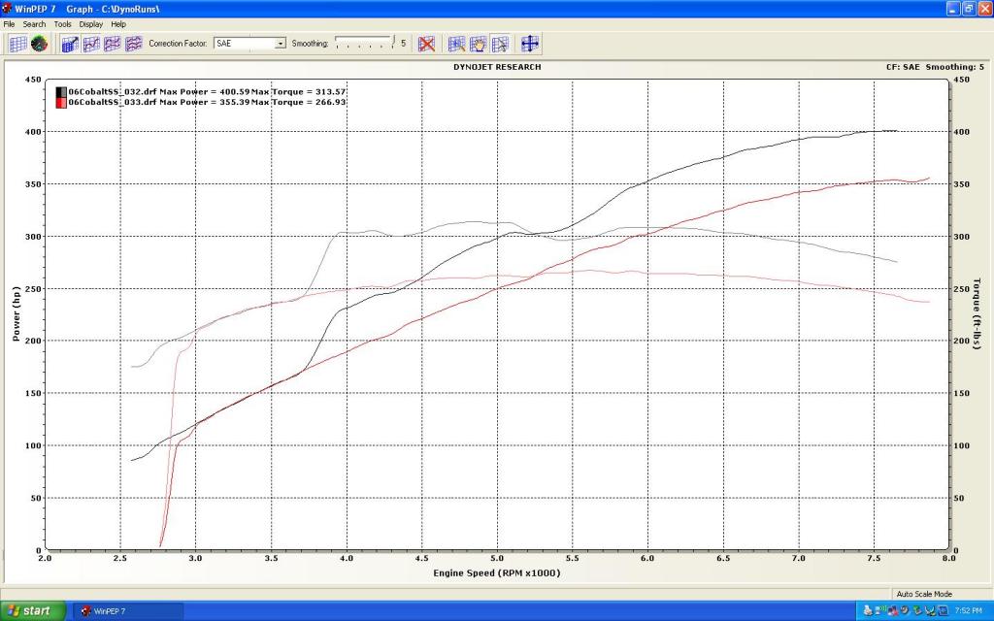994x621 pixels.
Task: Select the two-curve graph icon
Action: (x=113, y=44)
